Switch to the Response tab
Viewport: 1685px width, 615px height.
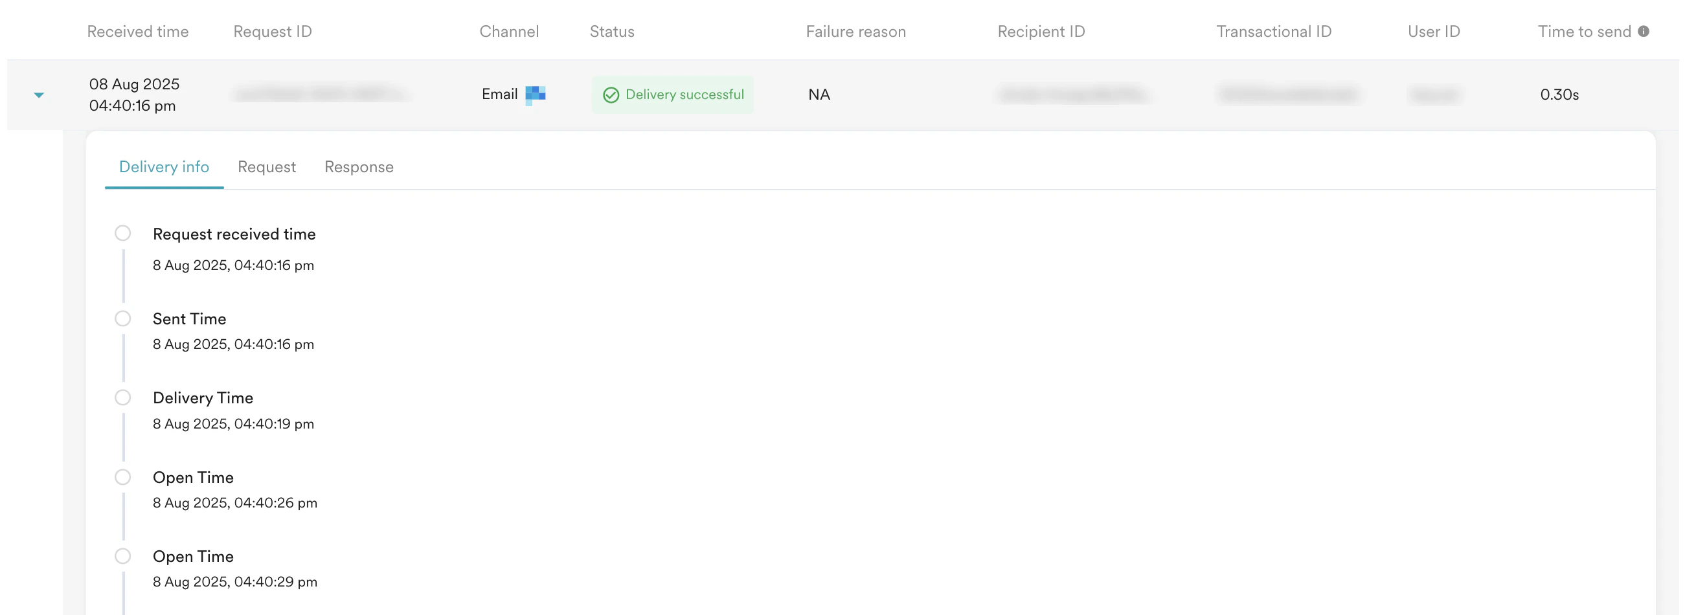pyautogui.click(x=359, y=167)
